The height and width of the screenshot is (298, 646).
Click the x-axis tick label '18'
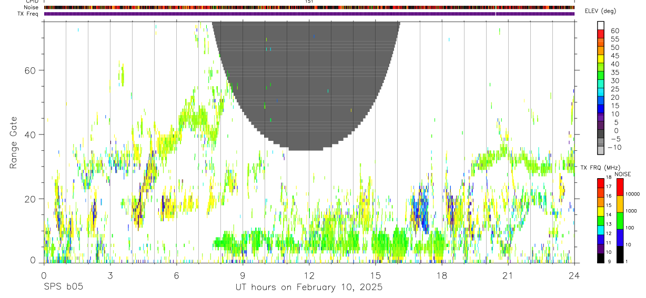tap(441, 275)
